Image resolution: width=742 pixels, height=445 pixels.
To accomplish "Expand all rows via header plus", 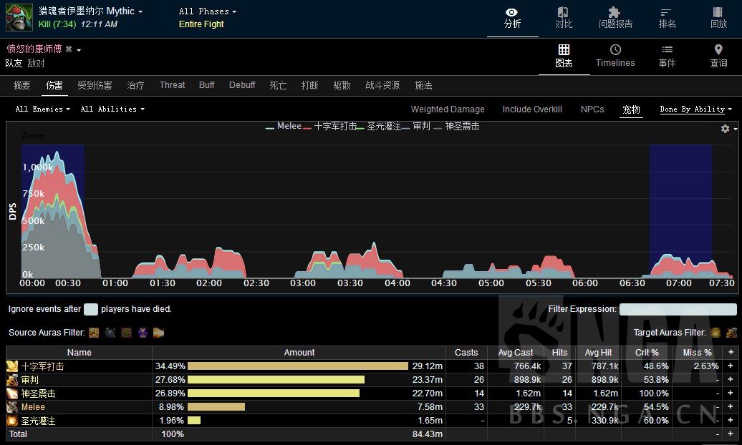I will 731,352.
